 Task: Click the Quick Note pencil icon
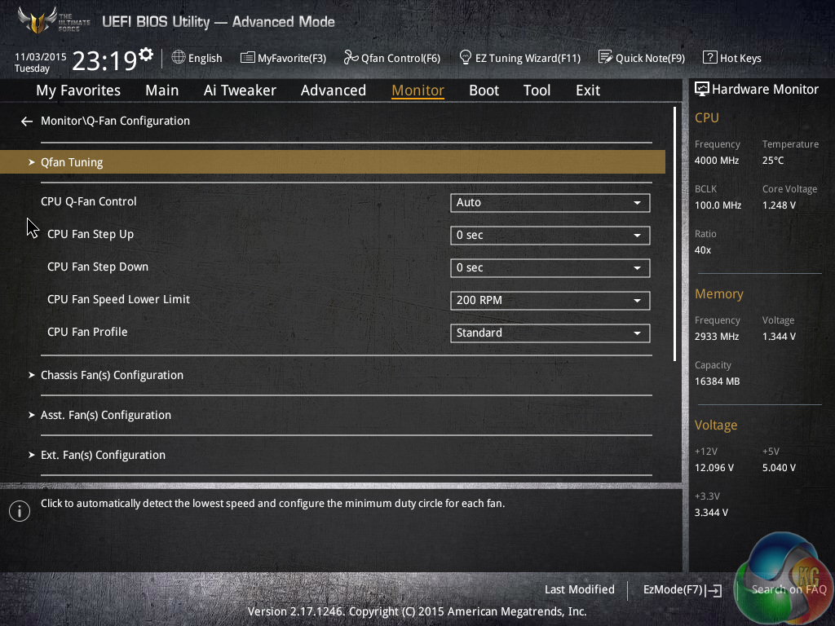click(606, 57)
